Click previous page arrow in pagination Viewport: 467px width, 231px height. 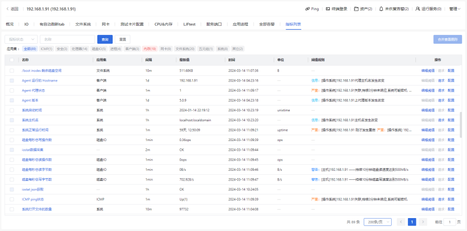click(x=401, y=222)
